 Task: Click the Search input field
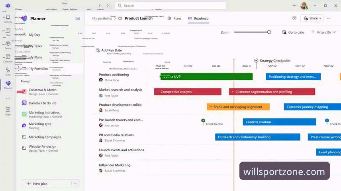tap(170, 6)
